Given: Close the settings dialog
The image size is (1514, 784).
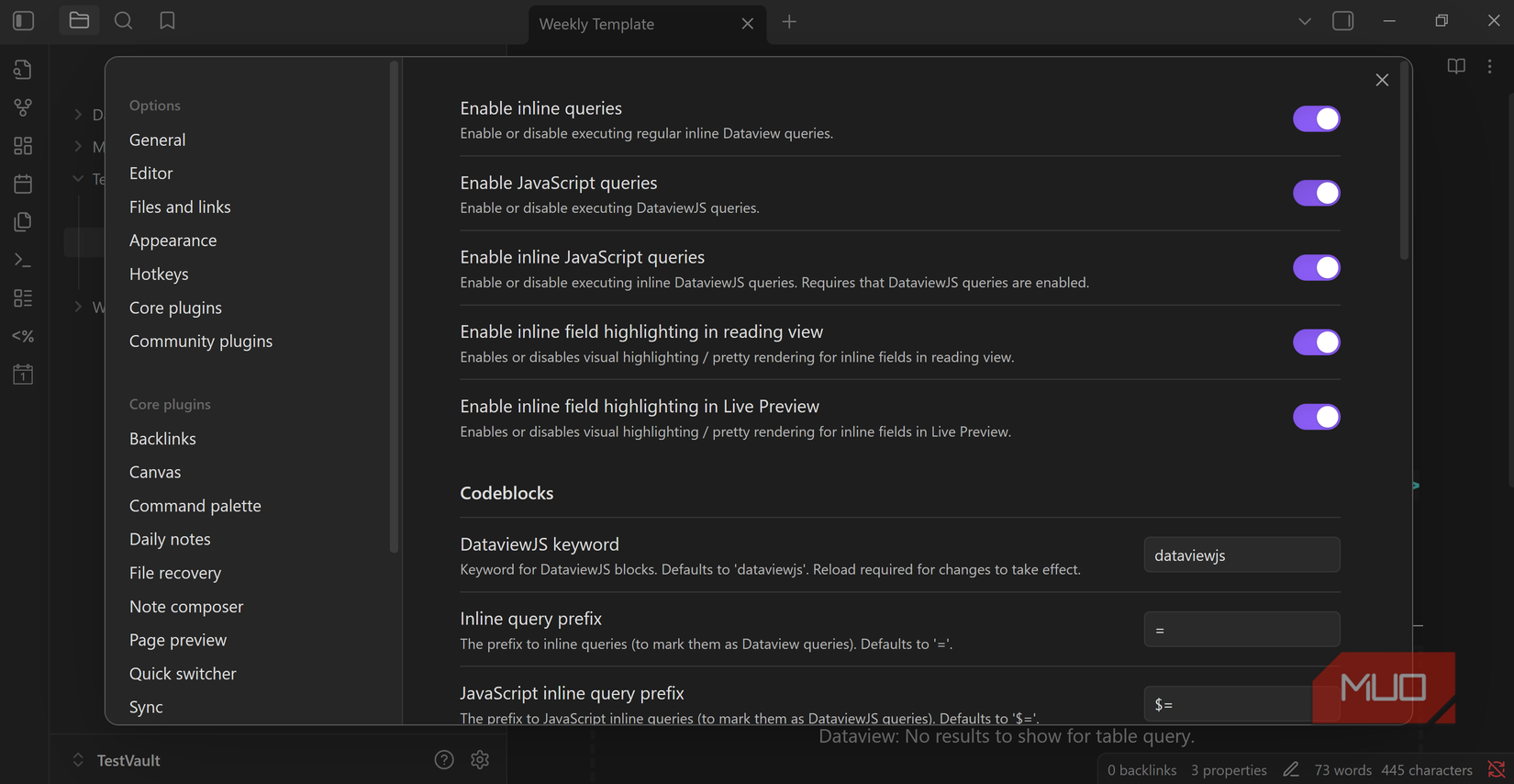Looking at the screenshot, I should click(x=1382, y=81).
